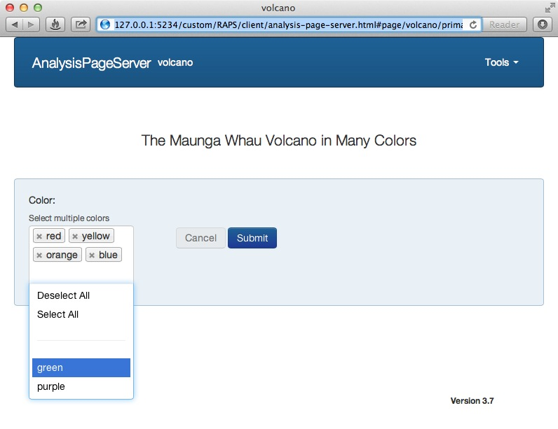The width and height of the screenshot is (558, 429).
Task: Click the browser forward arrow
Action: [32, 24]
